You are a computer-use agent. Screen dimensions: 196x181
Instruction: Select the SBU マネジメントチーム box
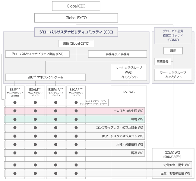point(45,77)
